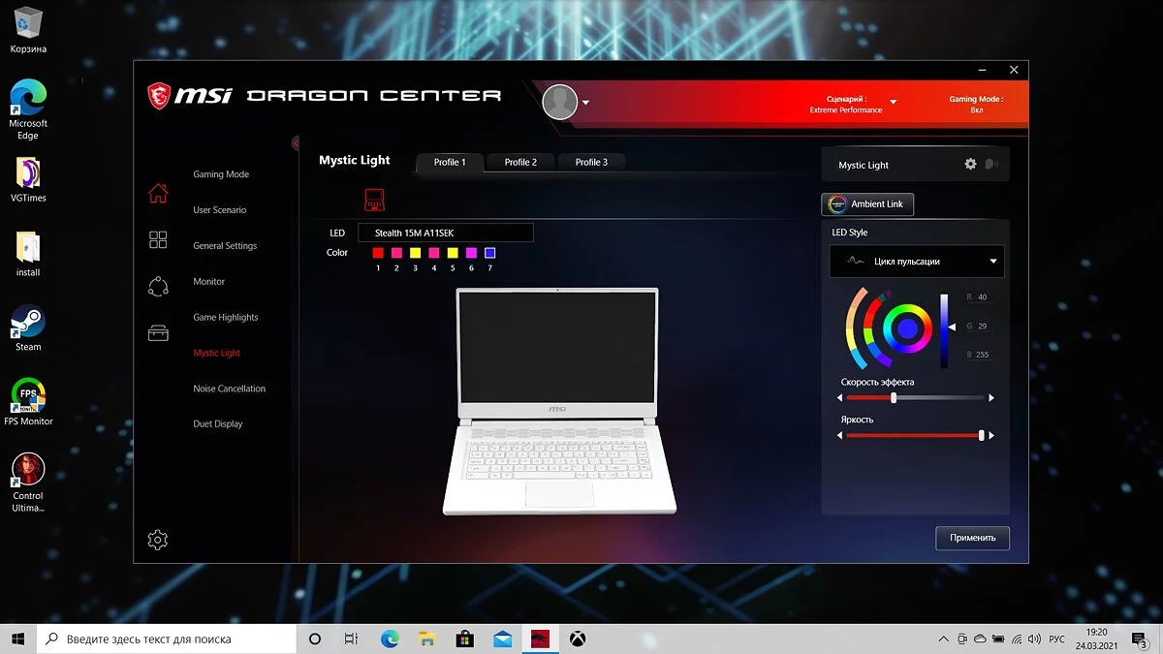Click the MSI dragon shield logo
Viewport: 1163px width, 654px height.
tap(159, 95)
